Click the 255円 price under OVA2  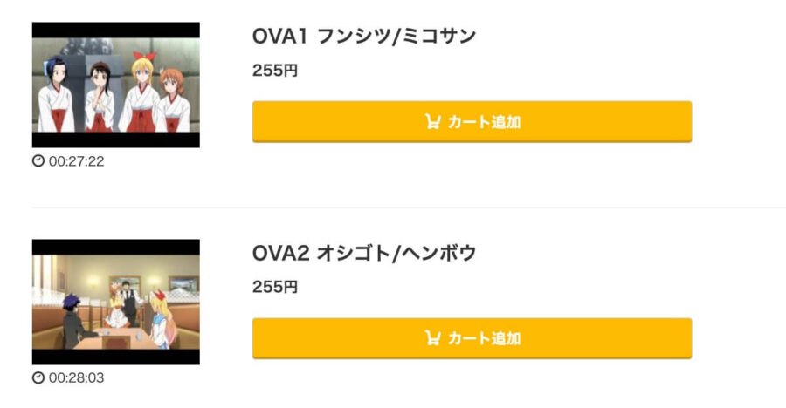click(x=275, y=287)
